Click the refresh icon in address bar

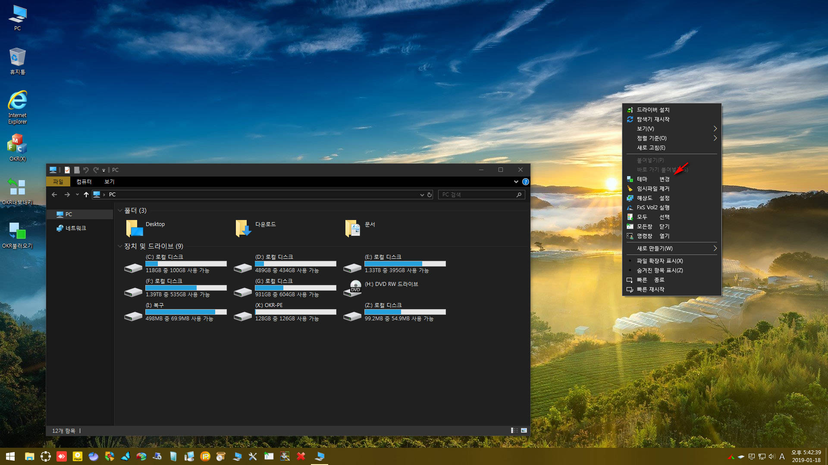(430, 195)
